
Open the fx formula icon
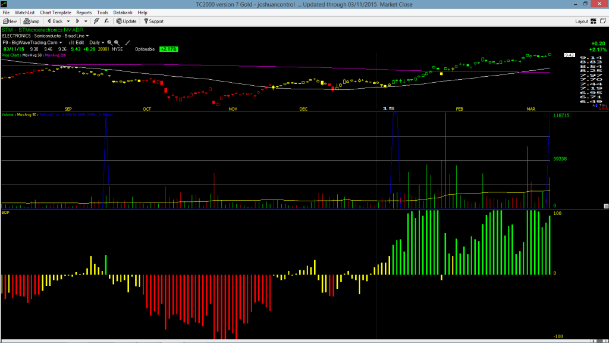click(106, 21)
